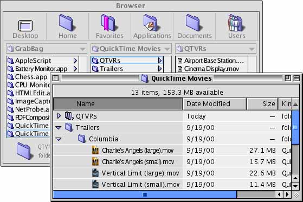This screenshot has width=303, height=202.
Task: Click the 11.4 MB size value
Action: pos(263,185)
